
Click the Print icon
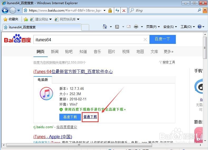[x=136, y=27]
